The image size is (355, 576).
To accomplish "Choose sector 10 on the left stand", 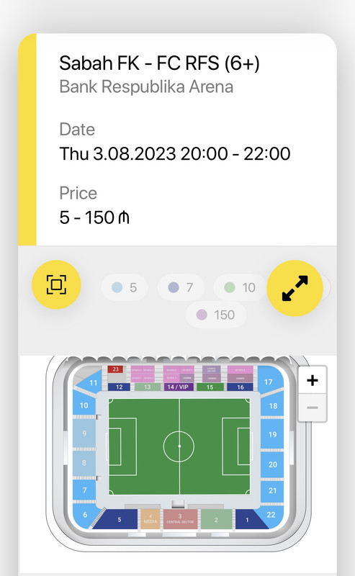I will [84, 405].
